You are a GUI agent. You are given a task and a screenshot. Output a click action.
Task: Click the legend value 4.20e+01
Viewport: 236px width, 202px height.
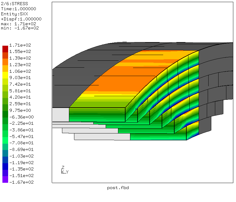20,97
